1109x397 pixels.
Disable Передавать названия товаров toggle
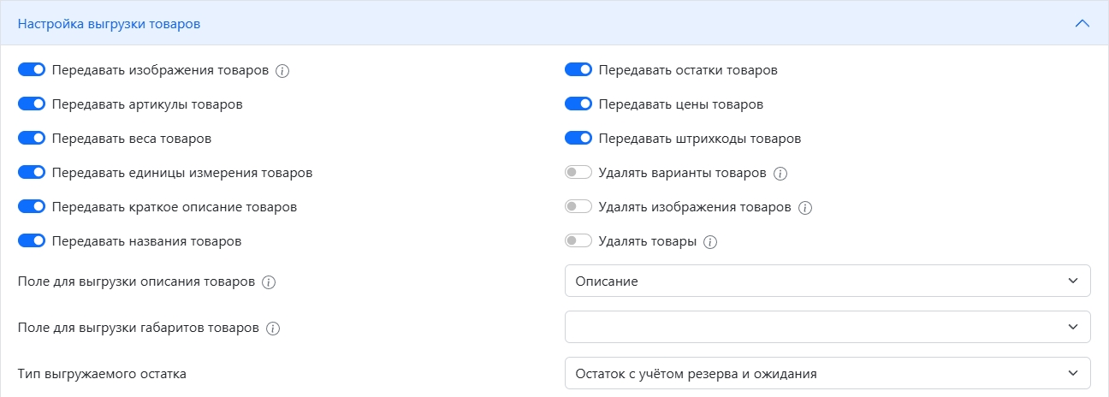tap(32, 241)
